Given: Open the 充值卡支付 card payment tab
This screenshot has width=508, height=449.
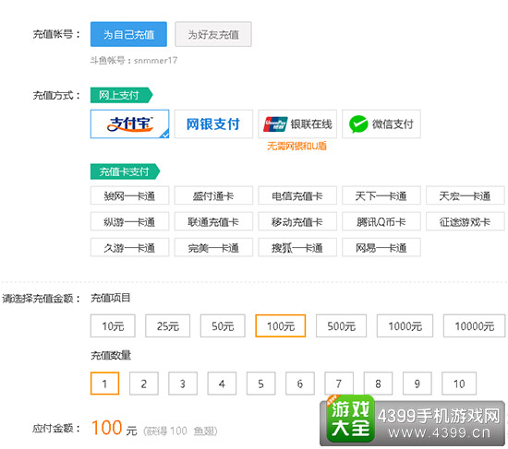Looking at the screenshot, I should point(125,171).
